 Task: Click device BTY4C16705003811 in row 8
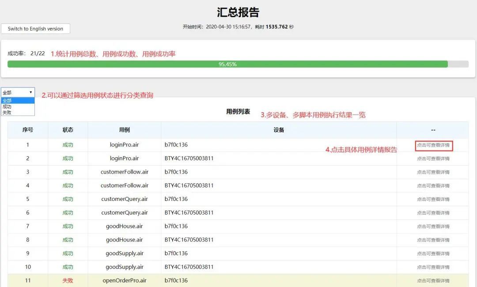pos(189,240)
